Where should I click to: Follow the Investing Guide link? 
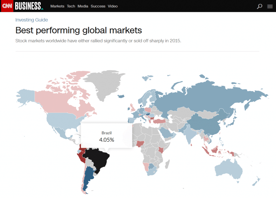click(32, 20)
